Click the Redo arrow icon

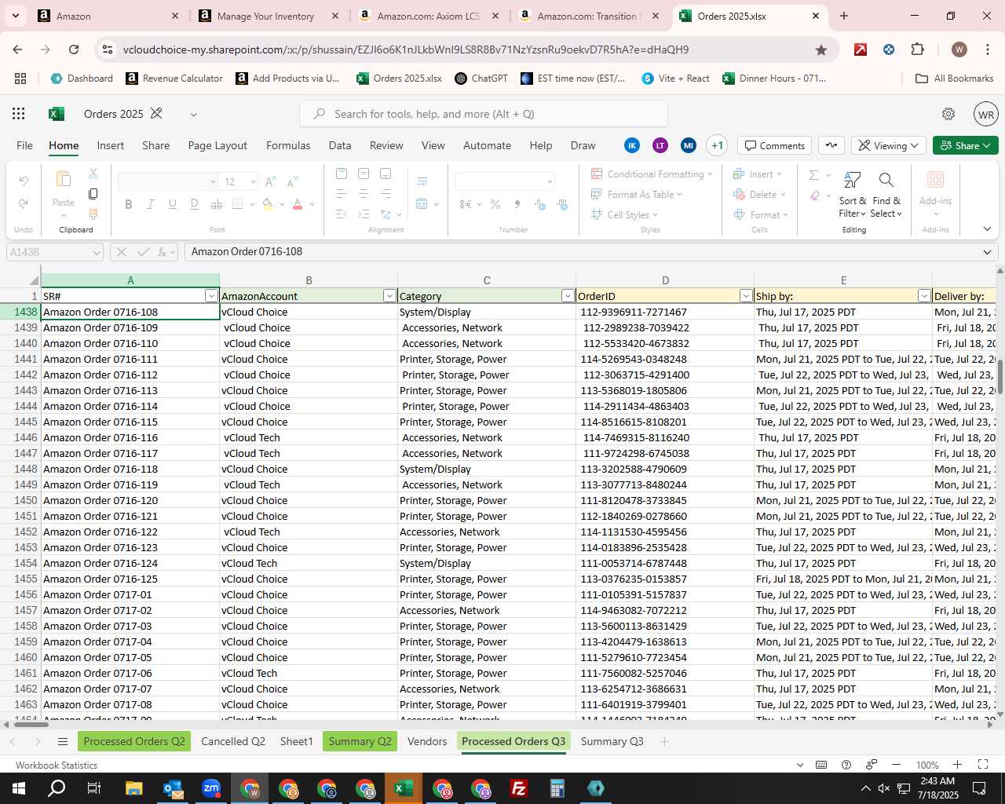pos(24,203)
